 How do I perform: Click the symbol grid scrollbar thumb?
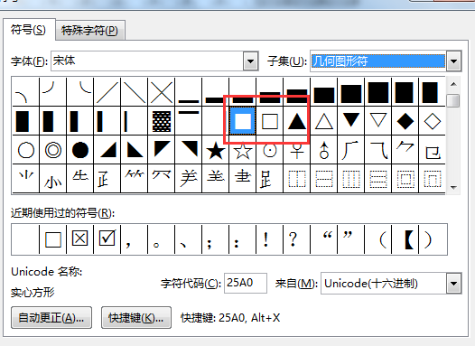[x=453, y=100]
